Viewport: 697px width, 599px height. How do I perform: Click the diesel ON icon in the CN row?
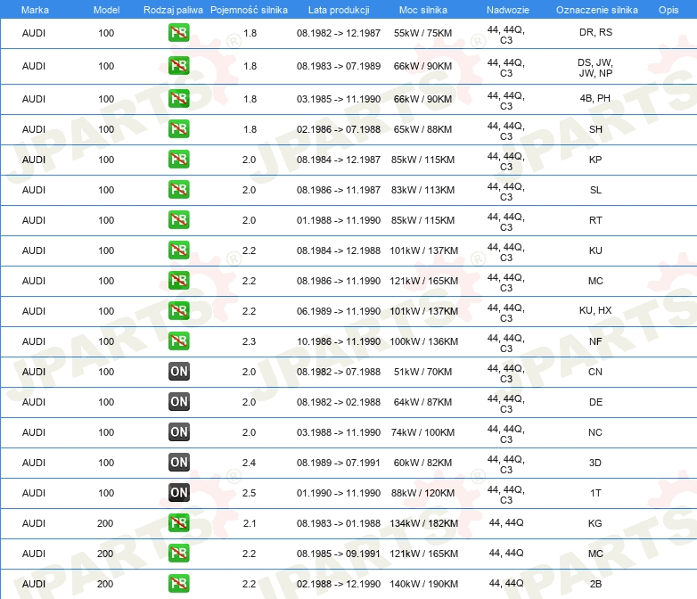pyautogui.click(x=178, y=372)
